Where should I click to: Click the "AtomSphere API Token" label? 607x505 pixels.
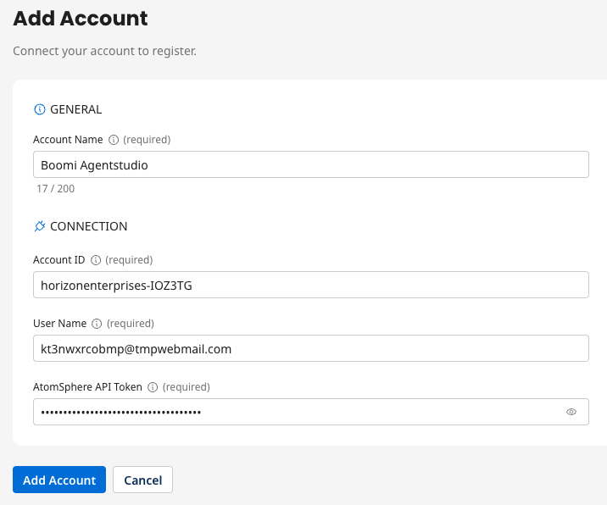(x=87, y=387)
